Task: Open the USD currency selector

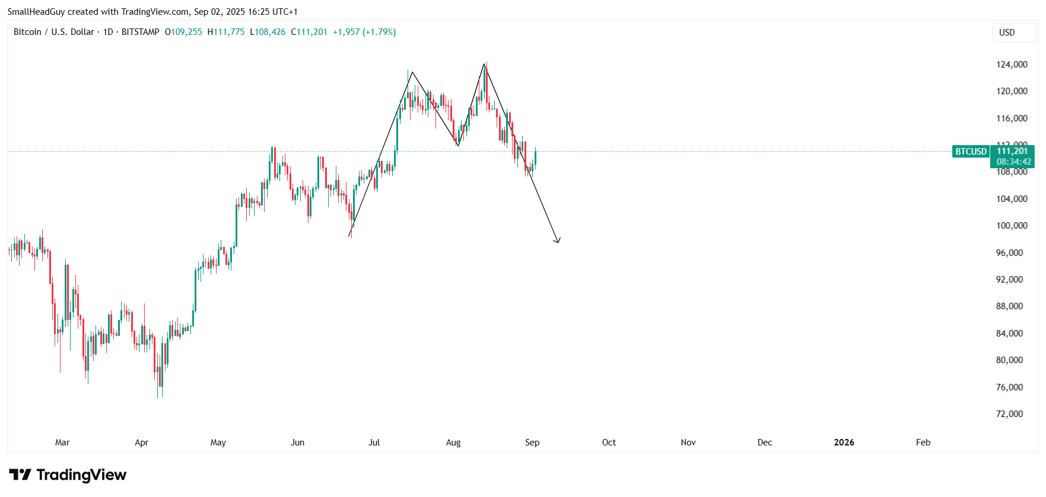Action: [1007, 33]
